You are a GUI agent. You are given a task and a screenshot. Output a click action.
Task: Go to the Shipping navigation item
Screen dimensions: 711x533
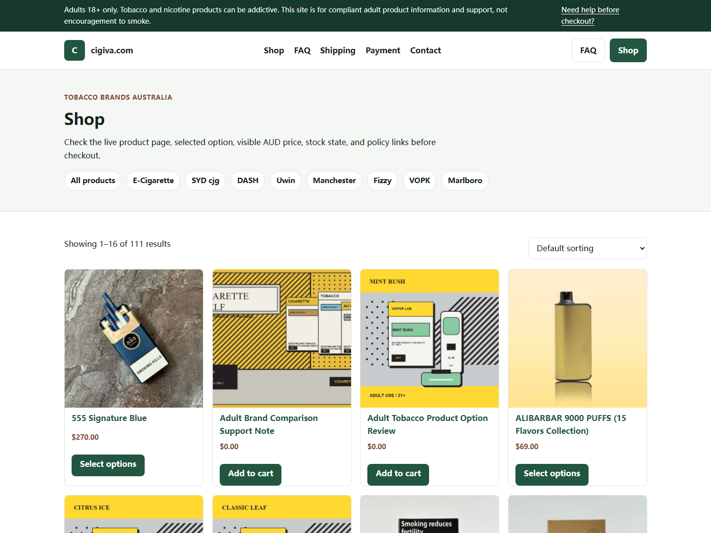[338, 50]
